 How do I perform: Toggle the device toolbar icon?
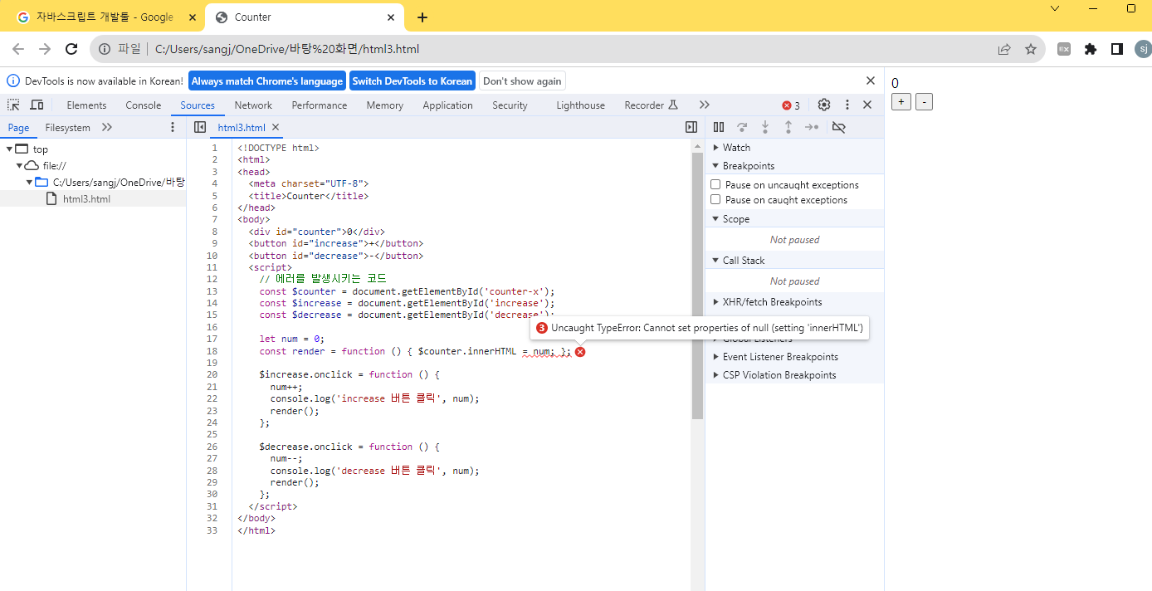click(37, 105)
